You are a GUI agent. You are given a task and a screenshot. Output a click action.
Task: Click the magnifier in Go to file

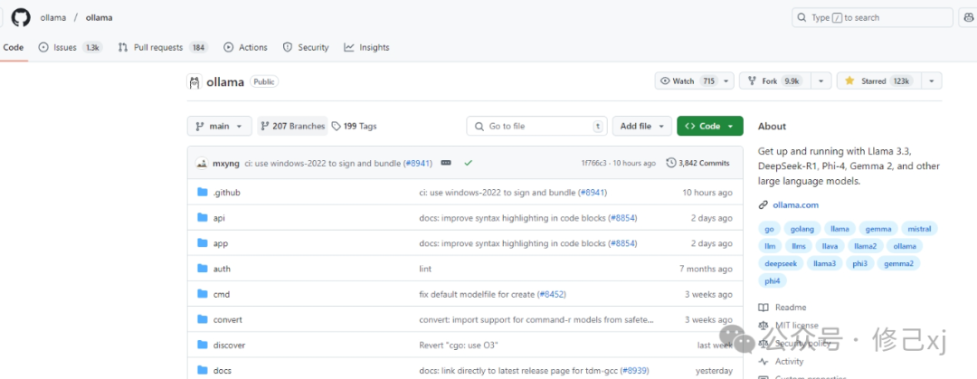pyautogui.click(x=479, y=126)
